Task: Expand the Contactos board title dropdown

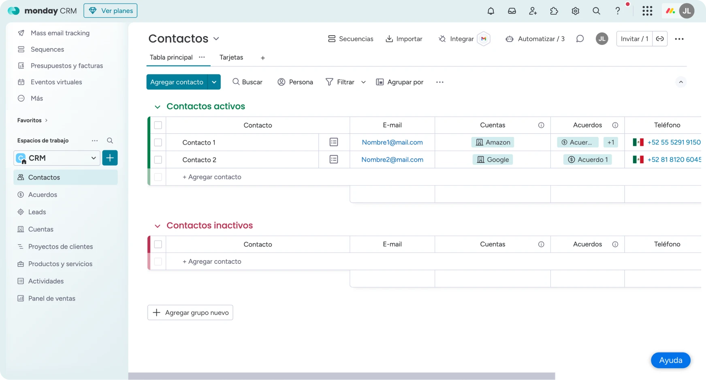Action: click(216, 39)
